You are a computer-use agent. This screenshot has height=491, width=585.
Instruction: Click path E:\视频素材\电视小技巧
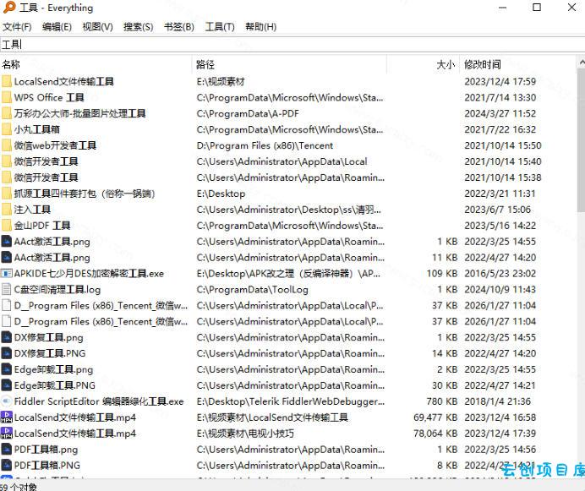(245, 434)
